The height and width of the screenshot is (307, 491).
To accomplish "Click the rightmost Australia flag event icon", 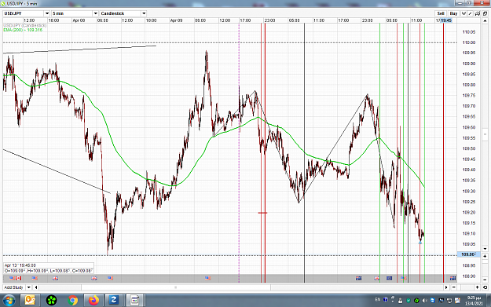I will [x=453, y=278].
